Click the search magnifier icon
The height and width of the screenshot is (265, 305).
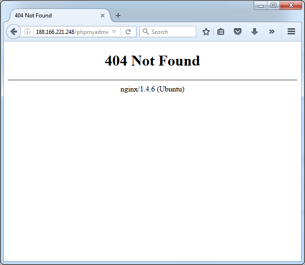tap(145, 32)
